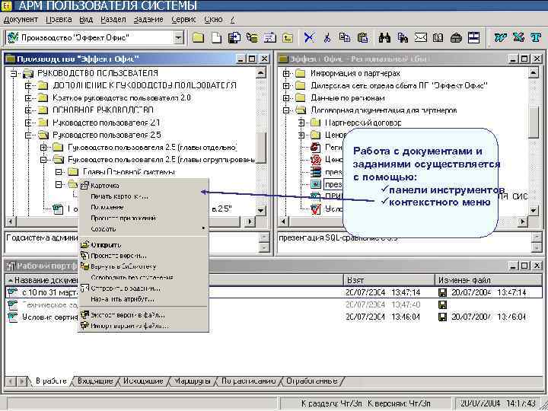Open the 'Сервис' menu
This screenshot has width=548, height=411.
click(x=184, y=20)
